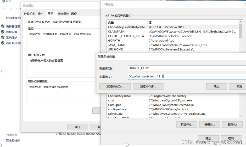Open the 远程设置 link
This screenshot has width=246, height=147.
click(x=12, y=32)
